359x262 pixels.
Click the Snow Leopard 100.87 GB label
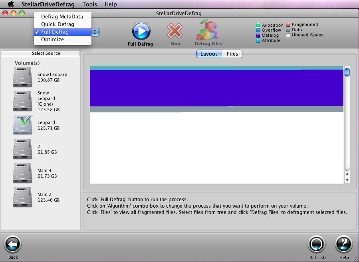pos(52,77)
